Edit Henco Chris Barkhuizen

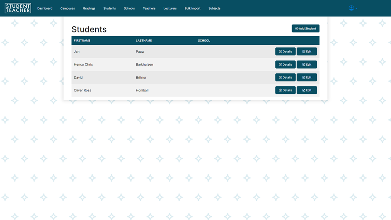[307, 64]
